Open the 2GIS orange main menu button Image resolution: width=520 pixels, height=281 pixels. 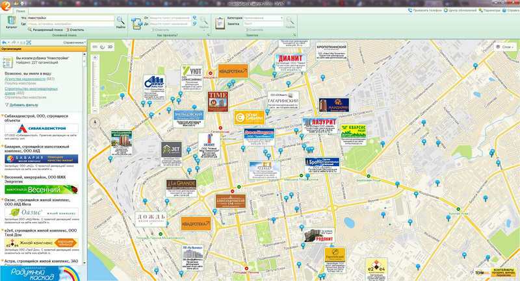(x=6, y=5)
